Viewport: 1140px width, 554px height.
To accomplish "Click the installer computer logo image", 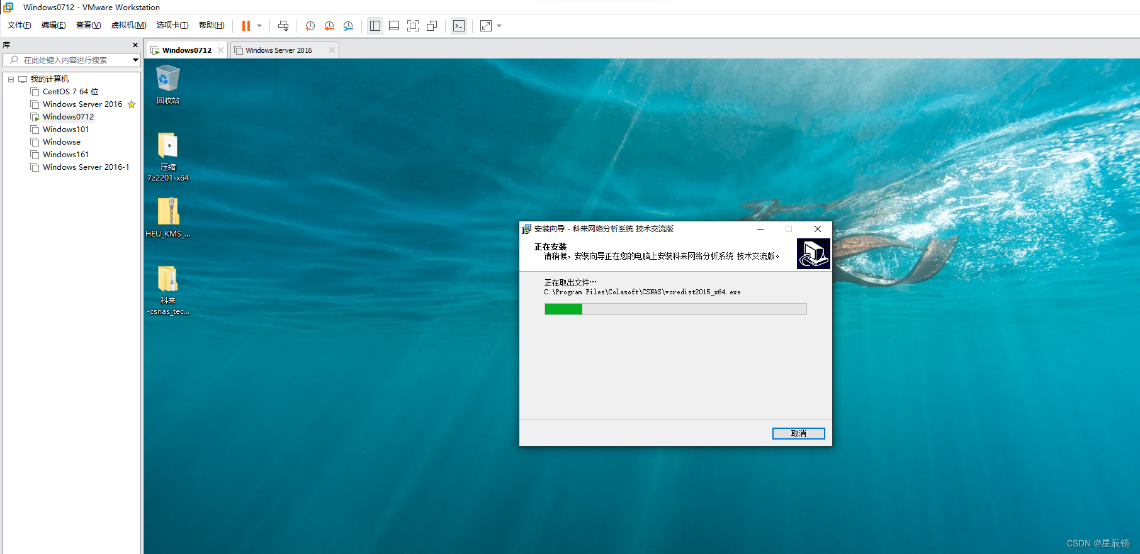I will coord(813,253).
